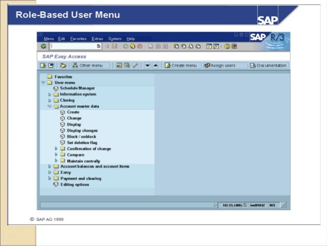Select the Create transaction item
The width and height of the screenshot is (327, 246).
(70, 112)
